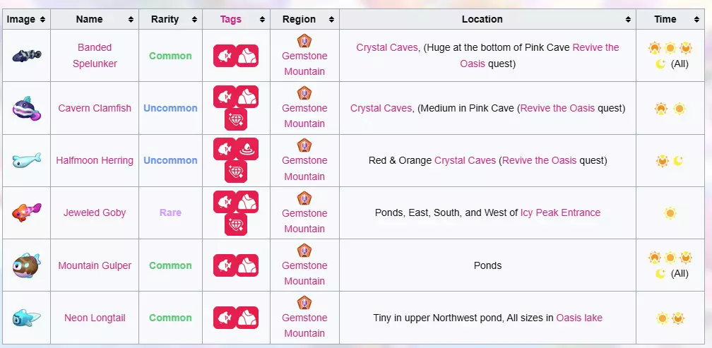The width and height of the screenshot is (712, 348).
Task: Open the Halfmoon Herring name link
Action: pos(95,160)
